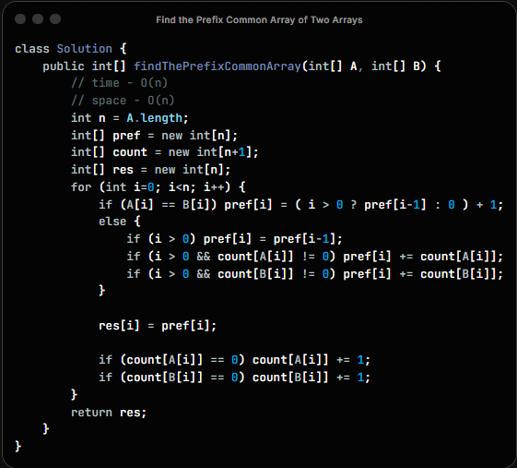This screenshot has width=517, height=468.
Task: Click the 'int[] B' parameter in the signature
Action: pos(396,66)
